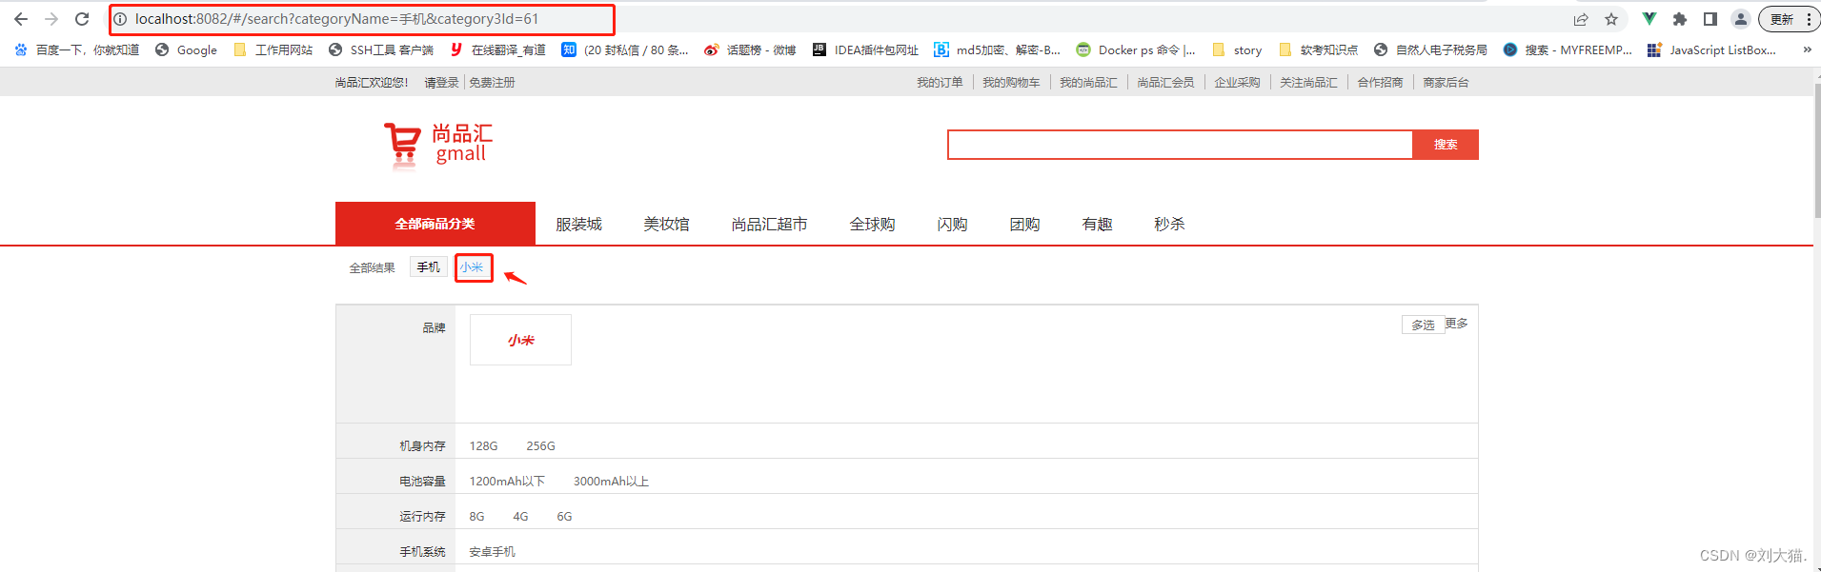Click the share page icon
Screen dimensions: 1821x572
coord(1581,19)
